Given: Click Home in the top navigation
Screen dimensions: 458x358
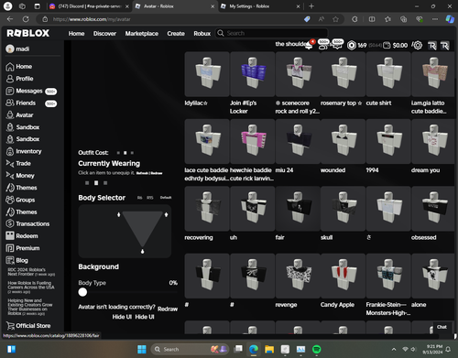Looking at the screenshot, I should (76, 34).
